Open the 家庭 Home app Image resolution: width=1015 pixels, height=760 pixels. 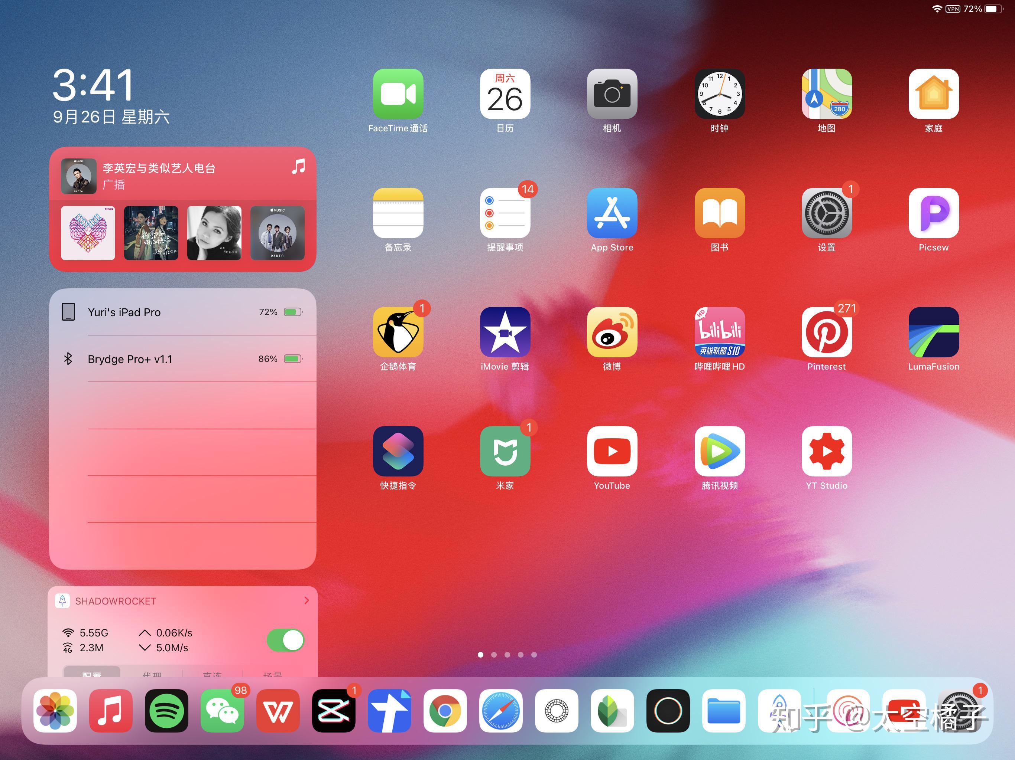933,94
